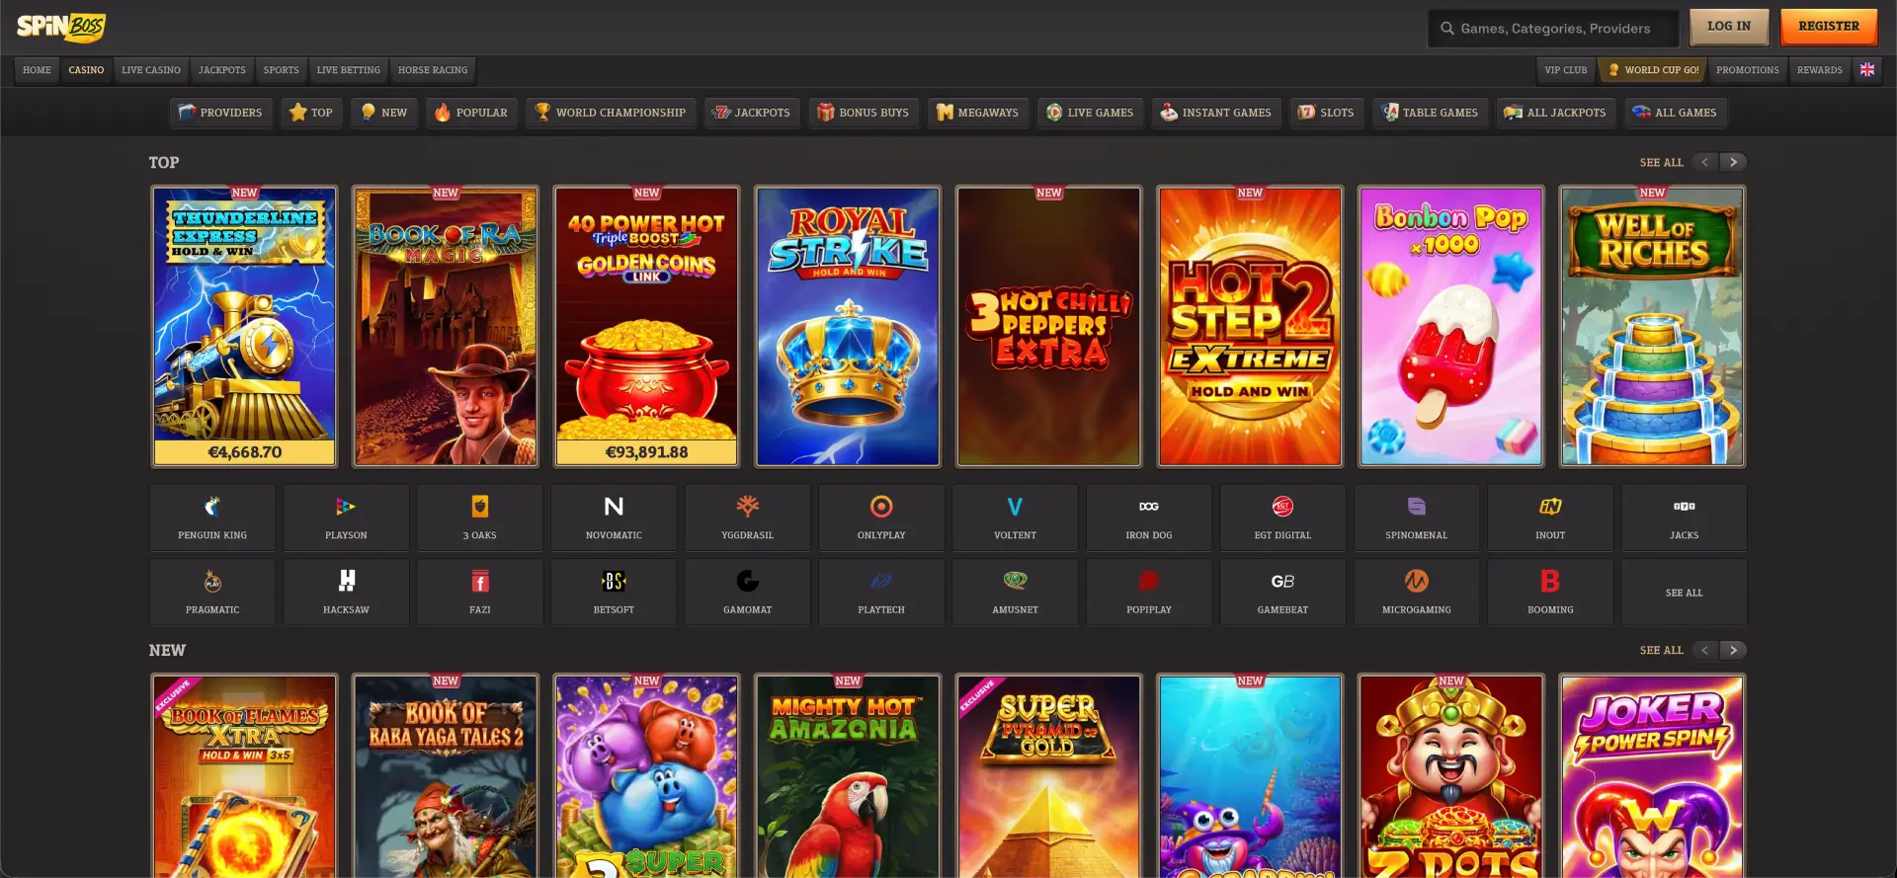The width and height of the screenshot is (1897, 878).
Task: Launch Hot Step 2 Extreme game
Action: pyautogui.click(x=1250, y=326)
